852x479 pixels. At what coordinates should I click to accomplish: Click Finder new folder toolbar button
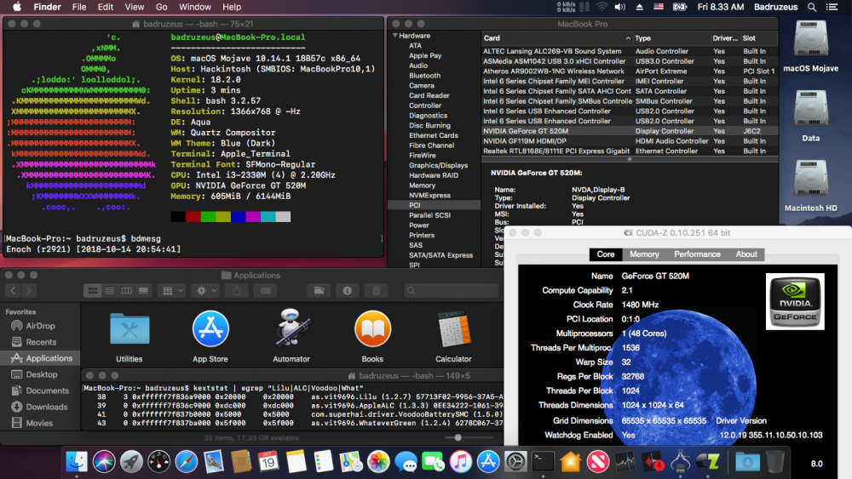tap(319, 291)
